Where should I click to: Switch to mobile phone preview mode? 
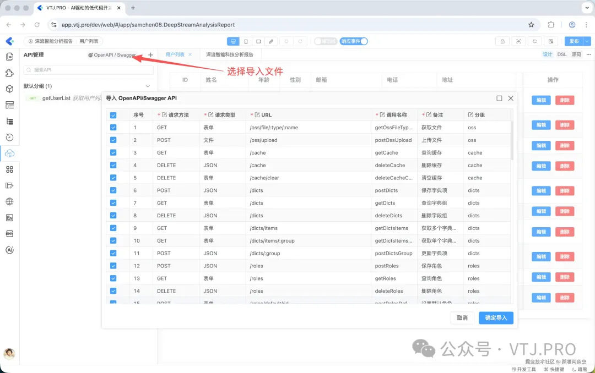[x=246, y=41]
